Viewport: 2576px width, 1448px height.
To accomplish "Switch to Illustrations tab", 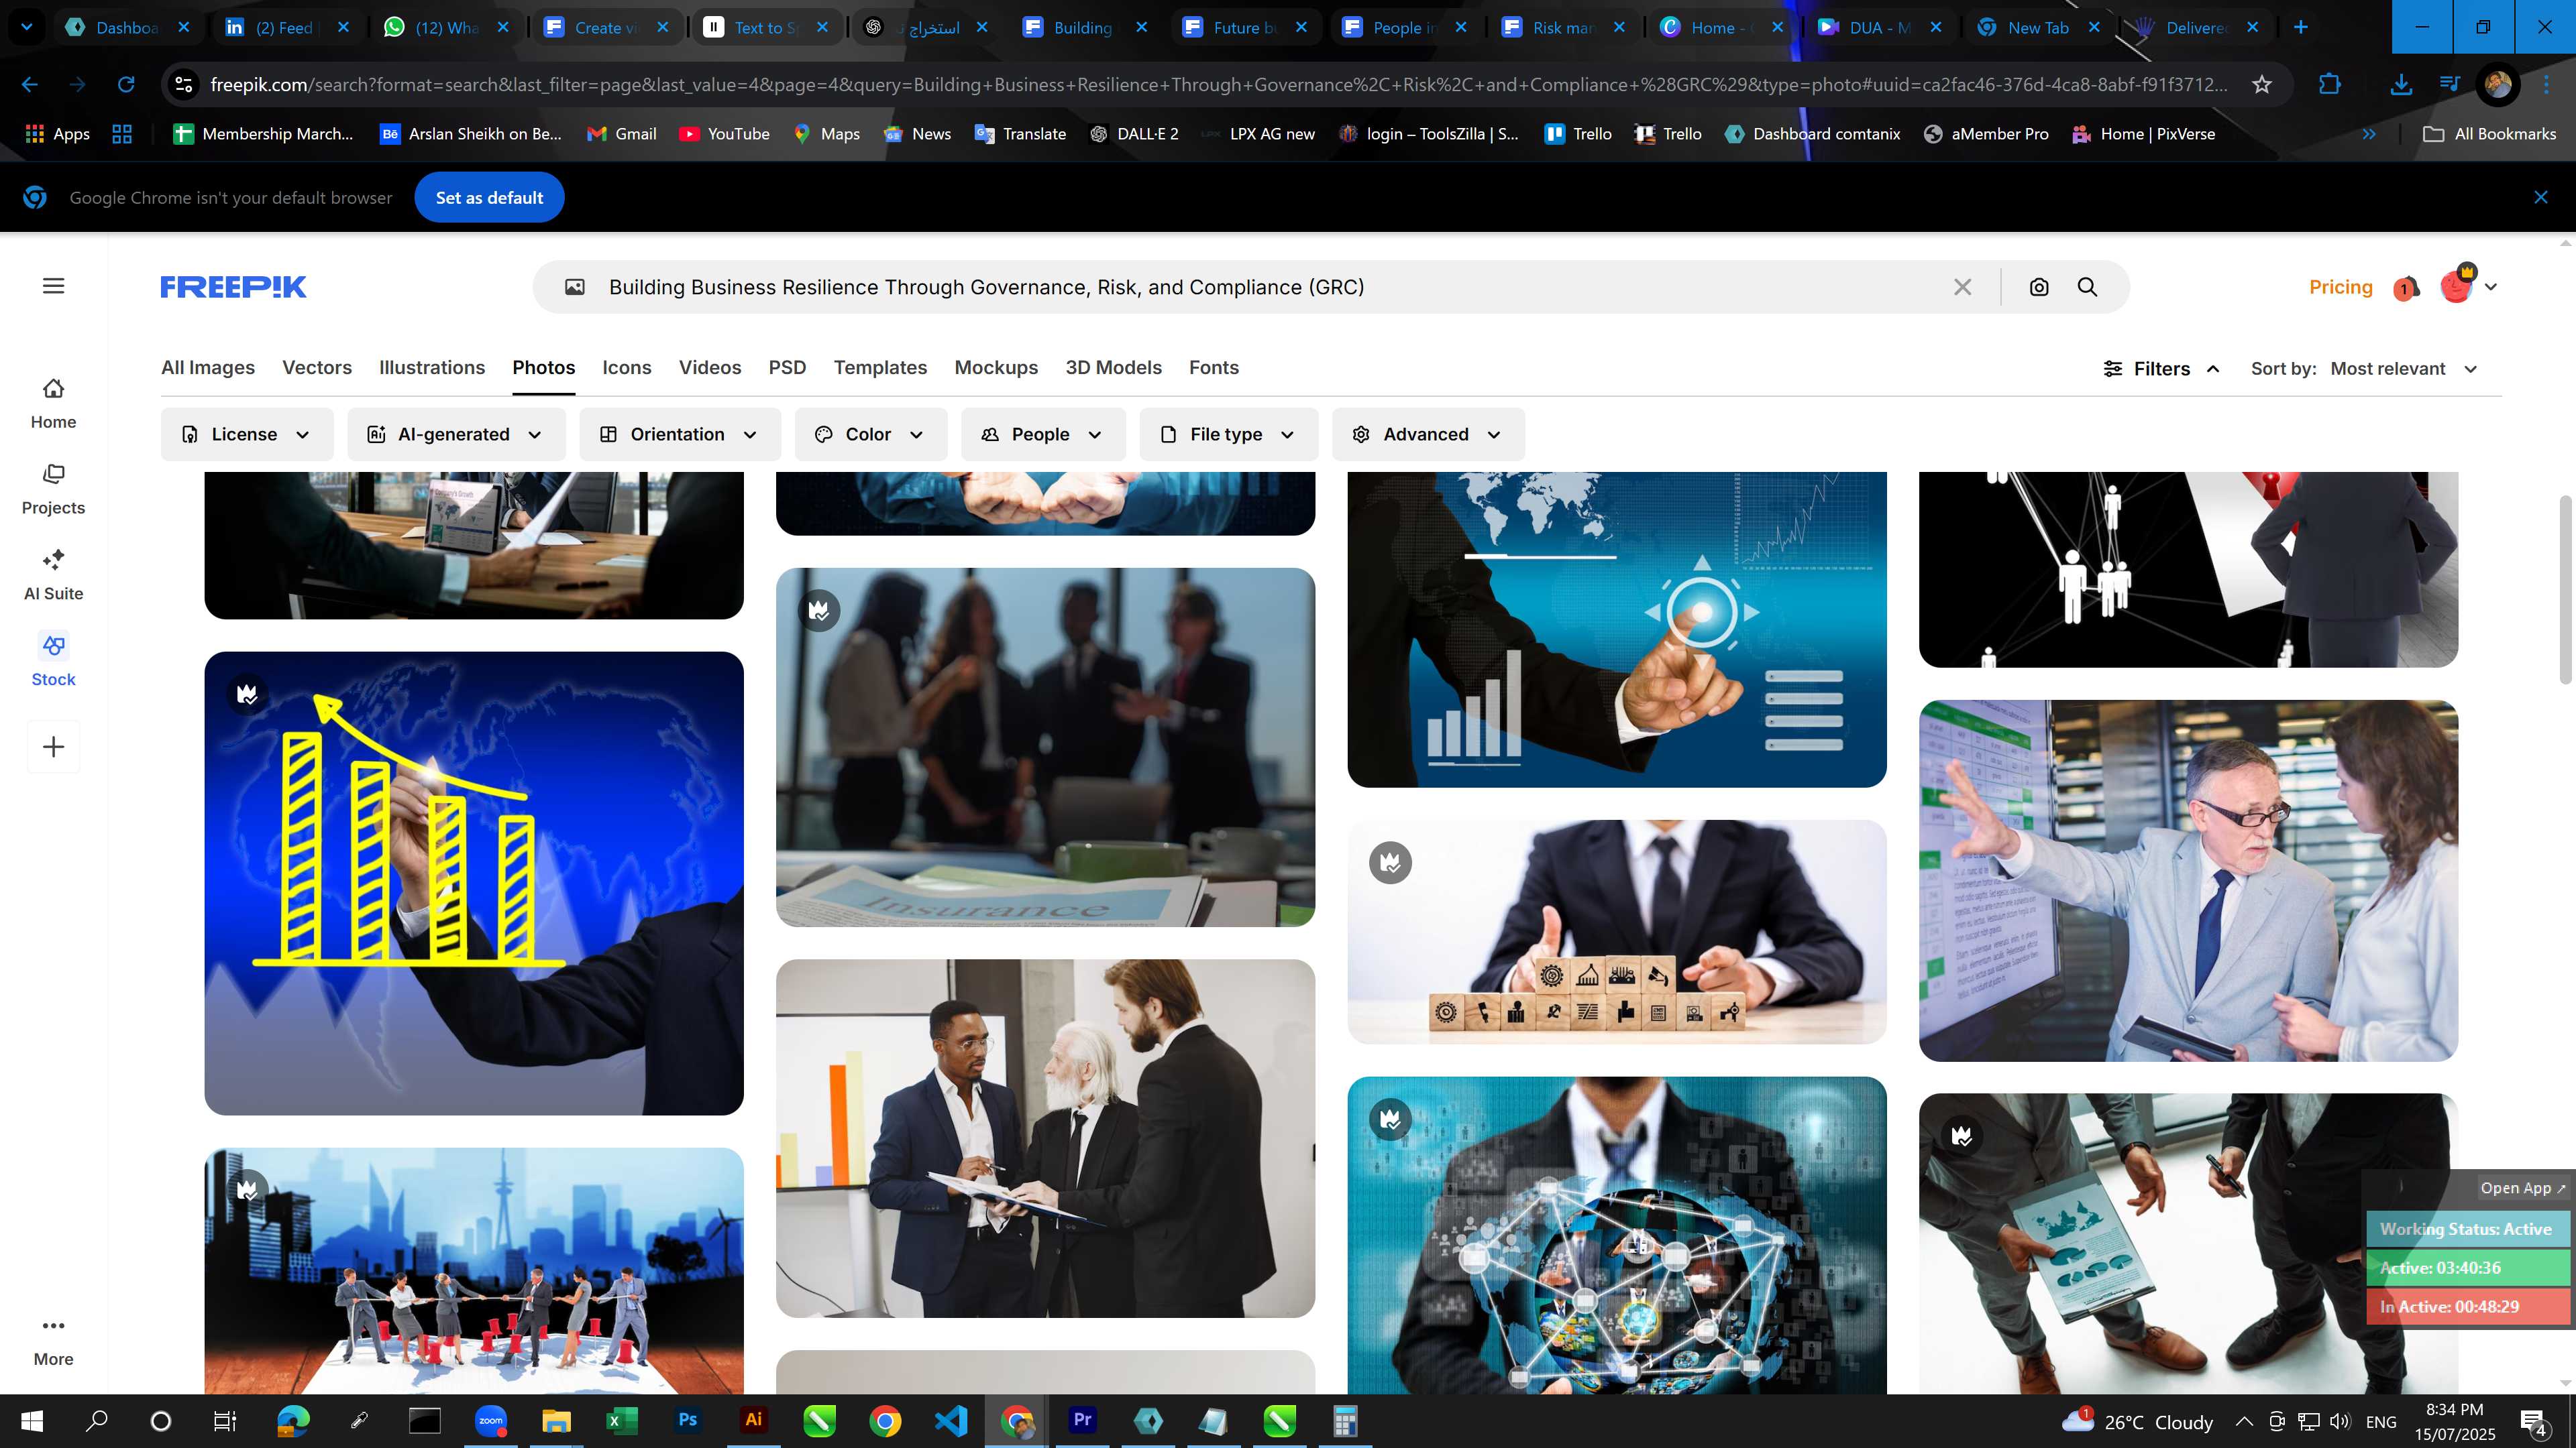I will (432, 368).
